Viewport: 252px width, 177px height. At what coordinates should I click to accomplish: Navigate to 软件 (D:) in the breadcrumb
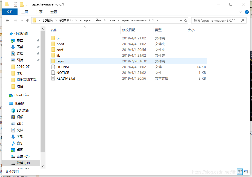(66, 20)
